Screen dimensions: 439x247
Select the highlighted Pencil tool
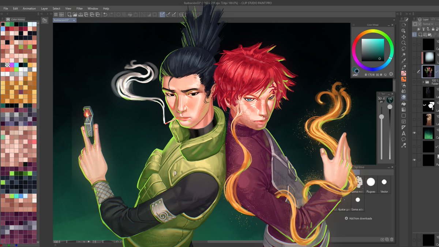click(x=404, y=73)
